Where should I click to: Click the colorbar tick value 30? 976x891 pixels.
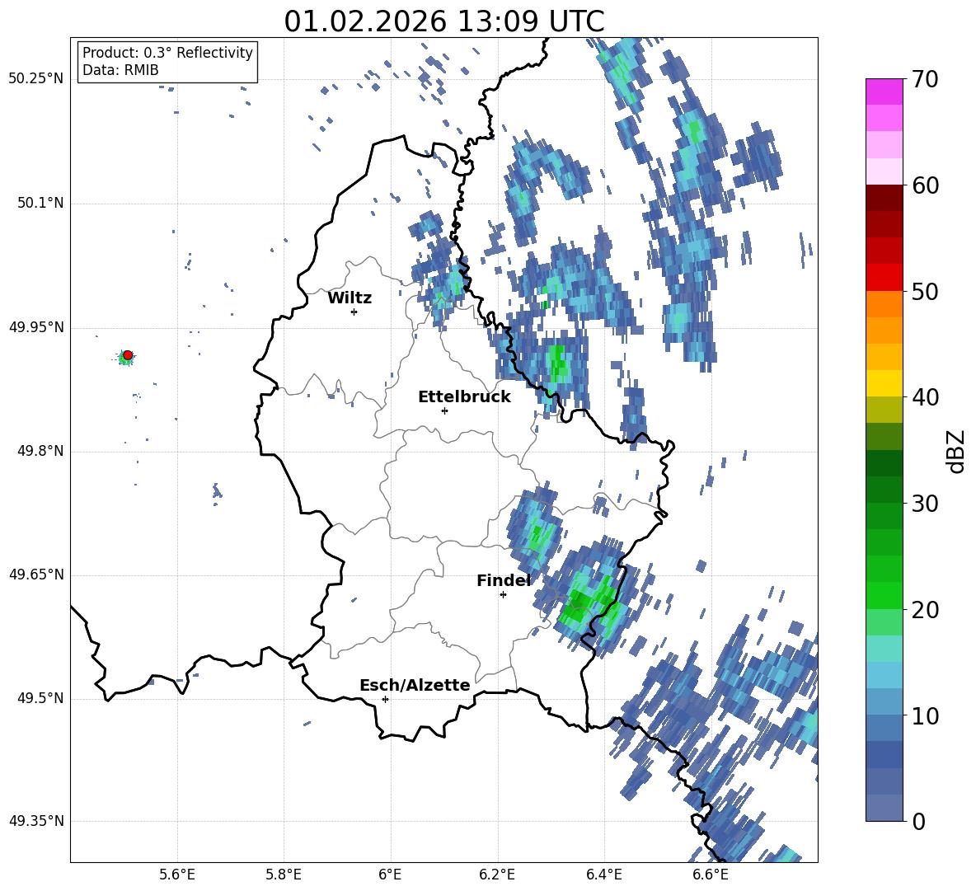[x=925, y=504]
